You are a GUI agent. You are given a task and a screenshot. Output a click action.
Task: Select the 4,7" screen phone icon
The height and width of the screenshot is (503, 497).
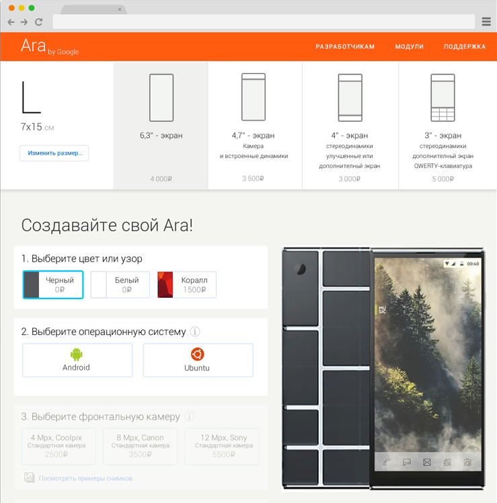pos(254,97)
